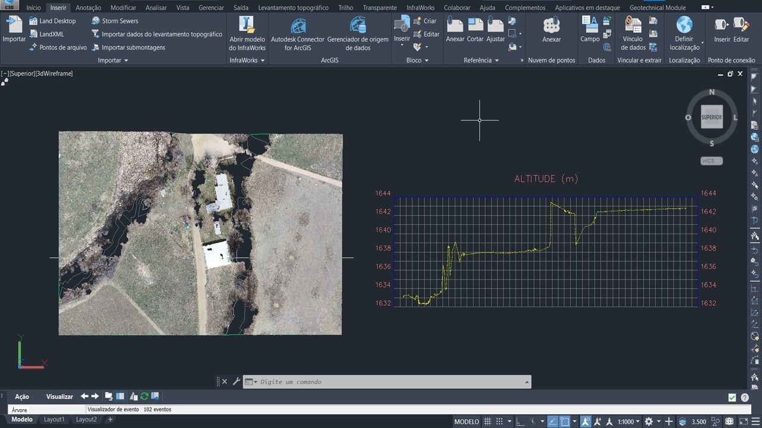Viewport: 762px width, 428px height.
Task: Click the [3dWireframe] visual style label
Action: tap(54, 73)
